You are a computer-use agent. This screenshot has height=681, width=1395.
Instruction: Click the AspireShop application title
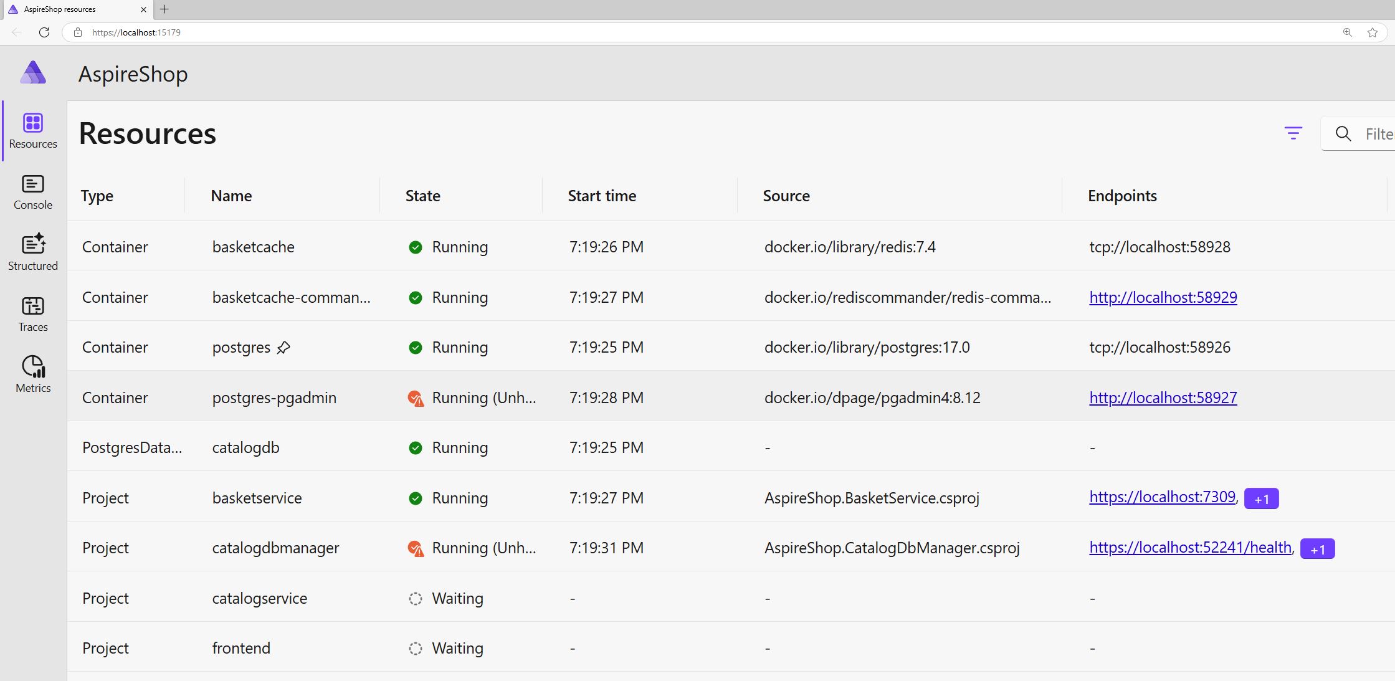(x=133, y=74)
